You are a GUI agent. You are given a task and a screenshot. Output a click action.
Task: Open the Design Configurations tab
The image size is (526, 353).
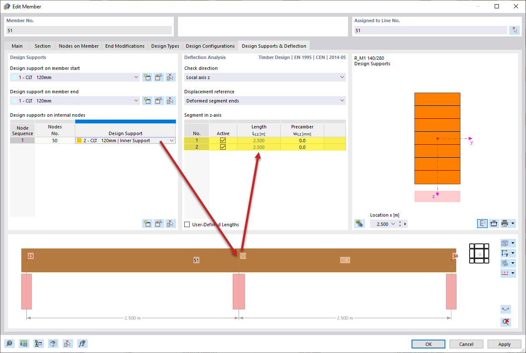pyautogui.click(x=210, y=46)
